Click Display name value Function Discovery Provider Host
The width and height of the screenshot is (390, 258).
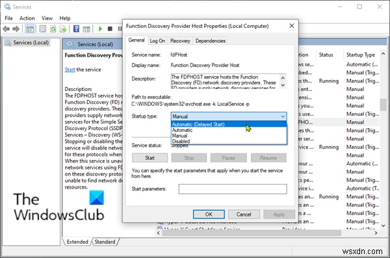pyautogui.click(x=205, y=66)
